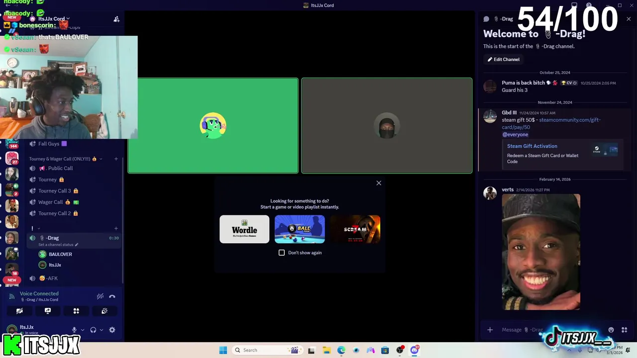Join the Fall Guys voice channel

click(75, 144)
